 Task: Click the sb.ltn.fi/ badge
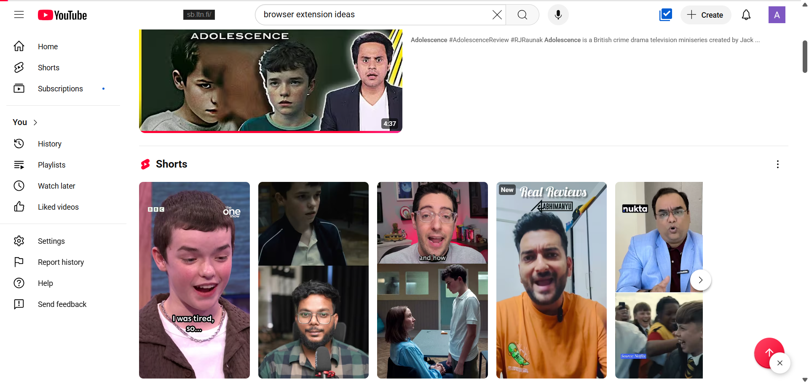[199, 15]
